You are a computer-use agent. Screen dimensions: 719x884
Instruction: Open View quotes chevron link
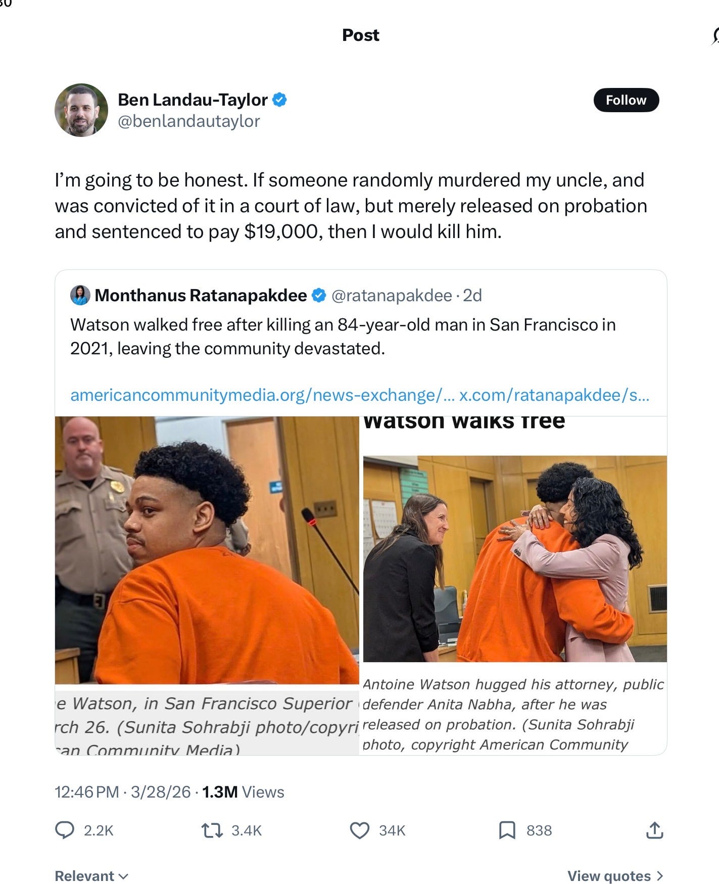615,875
